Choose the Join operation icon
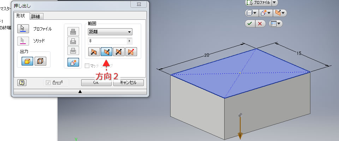This screenshot has height=141, width=339. [73, 32]
